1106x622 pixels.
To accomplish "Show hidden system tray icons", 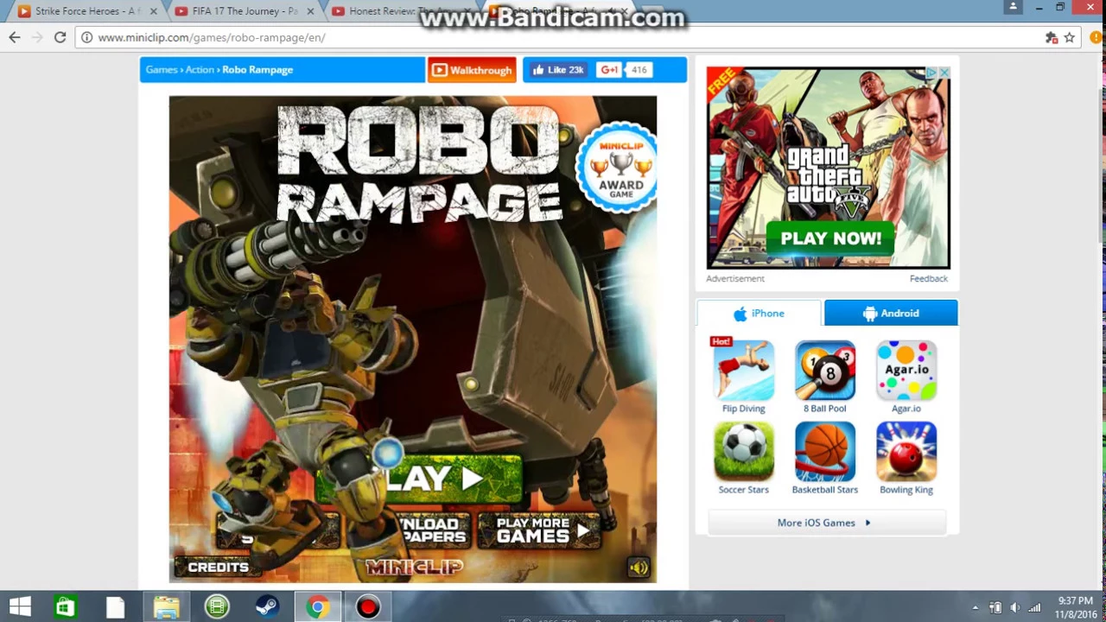I will coord(976,607).
